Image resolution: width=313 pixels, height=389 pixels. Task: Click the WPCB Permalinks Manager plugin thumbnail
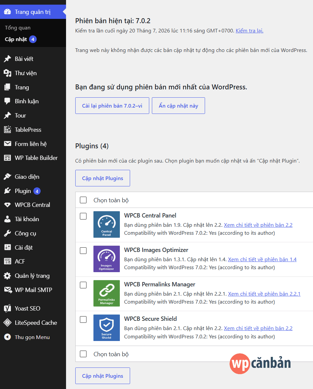(107, 293)
